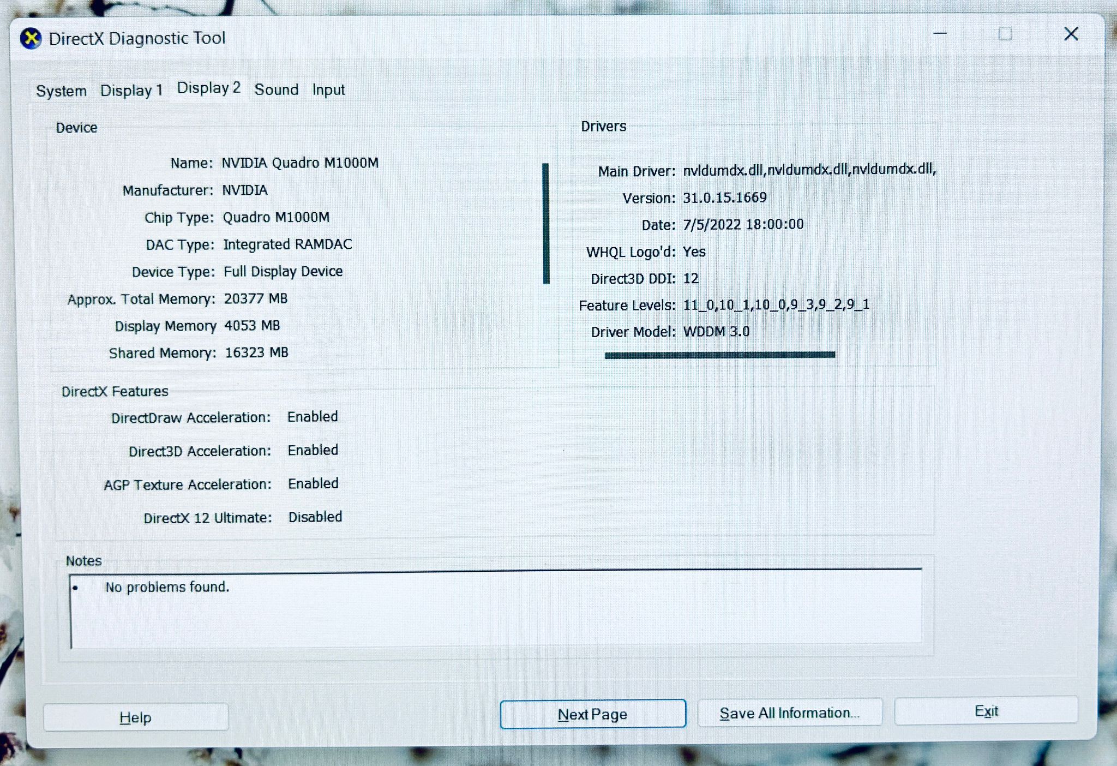Open the Display 1 tab
1117x766 pixels.
click(131, 91)
